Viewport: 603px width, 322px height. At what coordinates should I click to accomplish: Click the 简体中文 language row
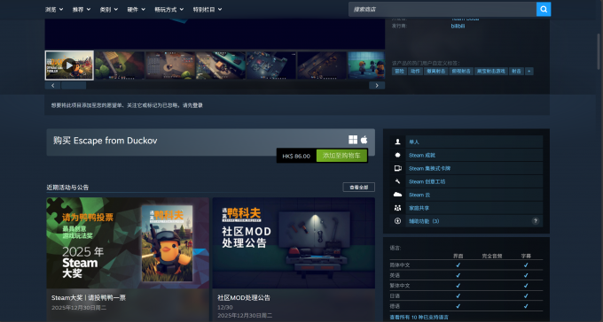tap(466, 265)
